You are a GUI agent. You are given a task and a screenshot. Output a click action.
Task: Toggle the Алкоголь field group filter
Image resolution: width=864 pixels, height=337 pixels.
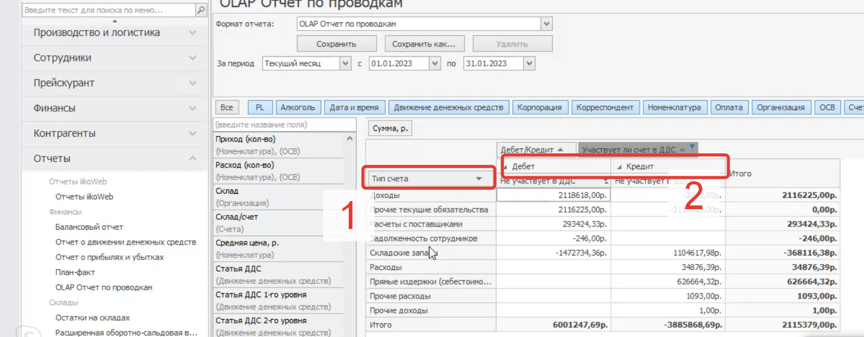tap(298, 107)
